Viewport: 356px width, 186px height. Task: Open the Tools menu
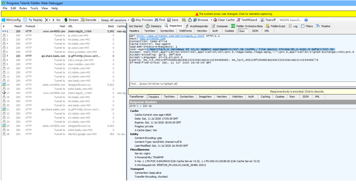coord(34,8)
